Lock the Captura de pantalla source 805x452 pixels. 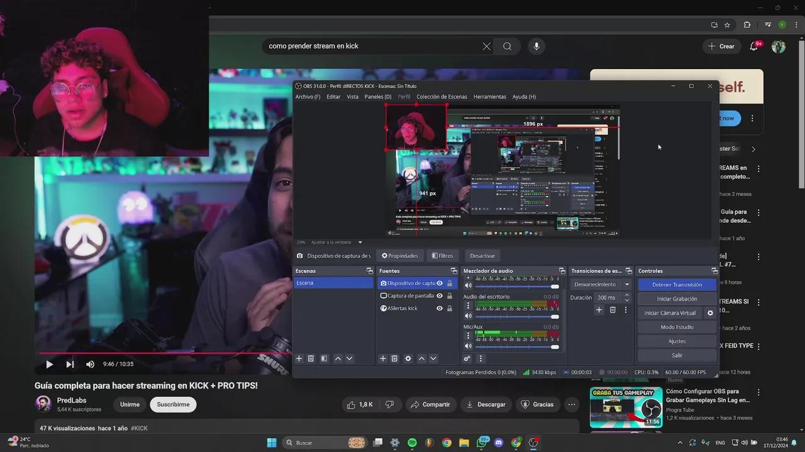click(x=450, y=296)
